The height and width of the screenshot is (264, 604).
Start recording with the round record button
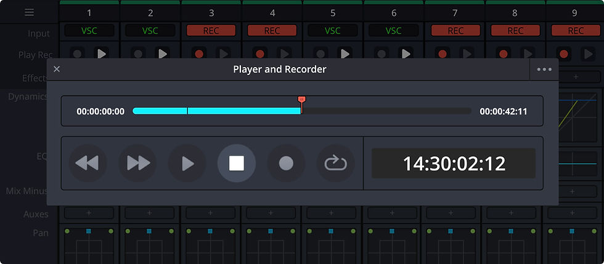(x=286, y=163)
